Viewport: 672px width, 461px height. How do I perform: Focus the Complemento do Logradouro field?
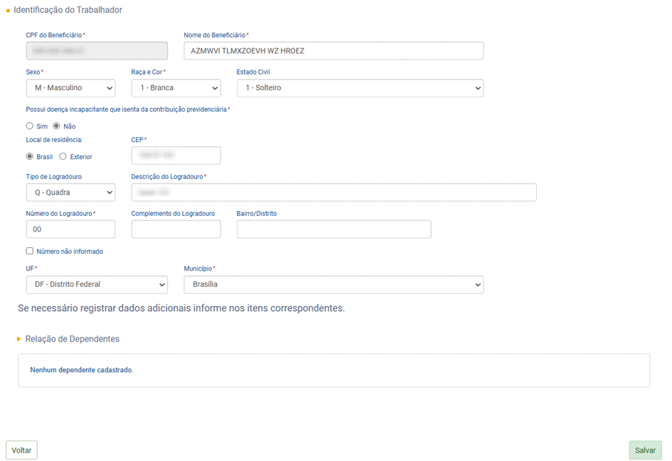pyautogui.click(x=176, y=229)
